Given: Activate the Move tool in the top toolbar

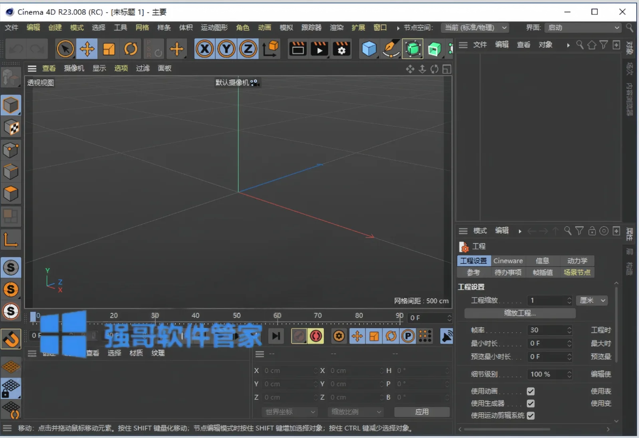Looking at the screenshot, I should pyautogui.click(x=87, y=49).
